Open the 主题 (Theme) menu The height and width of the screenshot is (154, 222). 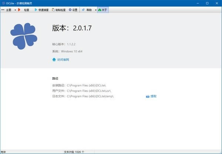click(x=9, y=10)
